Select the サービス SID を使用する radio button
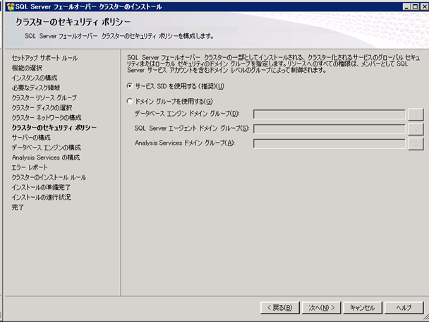Image resolution: width=429 pixels, height=322 pixels. (130, 86)
